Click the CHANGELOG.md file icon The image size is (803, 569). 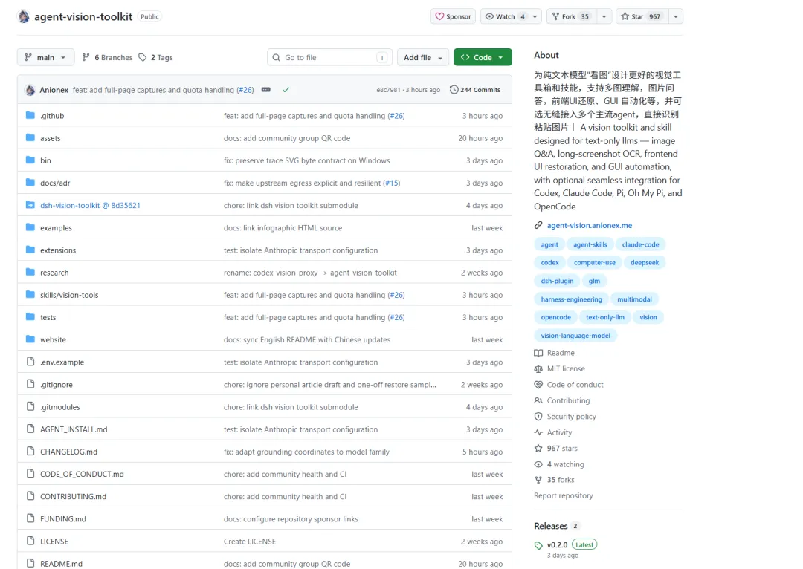click(30, 452)
